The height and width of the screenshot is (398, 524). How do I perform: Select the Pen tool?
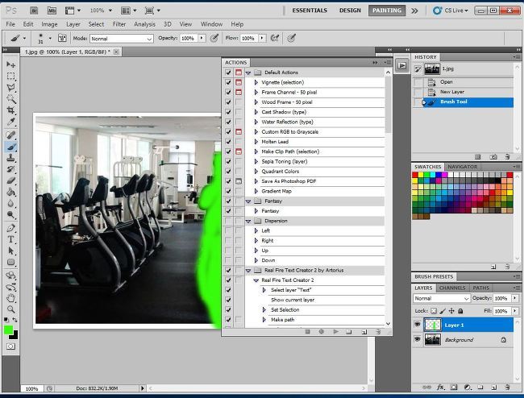coord(10,228)
